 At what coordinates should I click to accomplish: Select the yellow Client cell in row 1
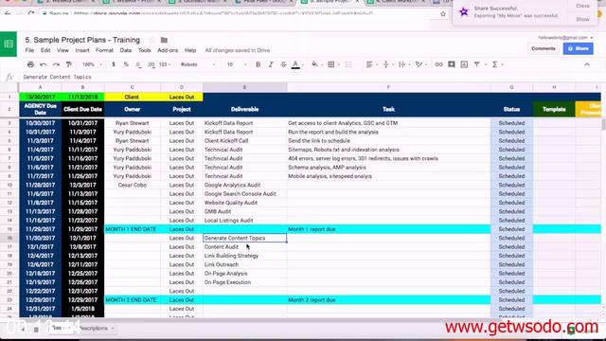point(133,97)
